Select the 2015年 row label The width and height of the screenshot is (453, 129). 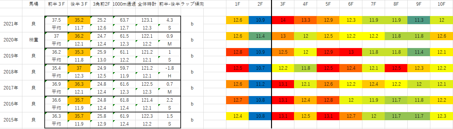tap(11, 120)
